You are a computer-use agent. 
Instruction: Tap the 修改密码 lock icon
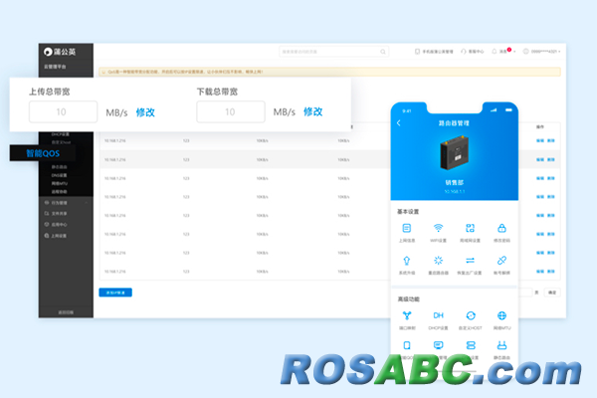point(501,229)
